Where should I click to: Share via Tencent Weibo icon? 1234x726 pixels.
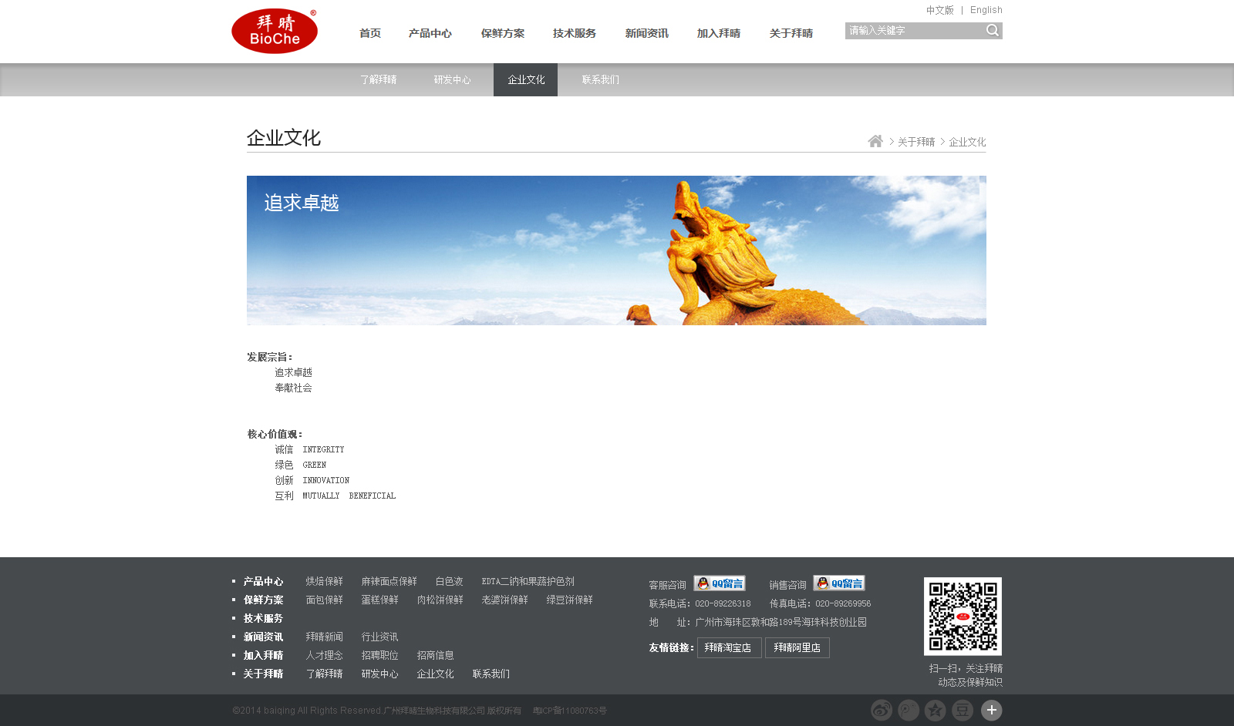click(909, 710)
